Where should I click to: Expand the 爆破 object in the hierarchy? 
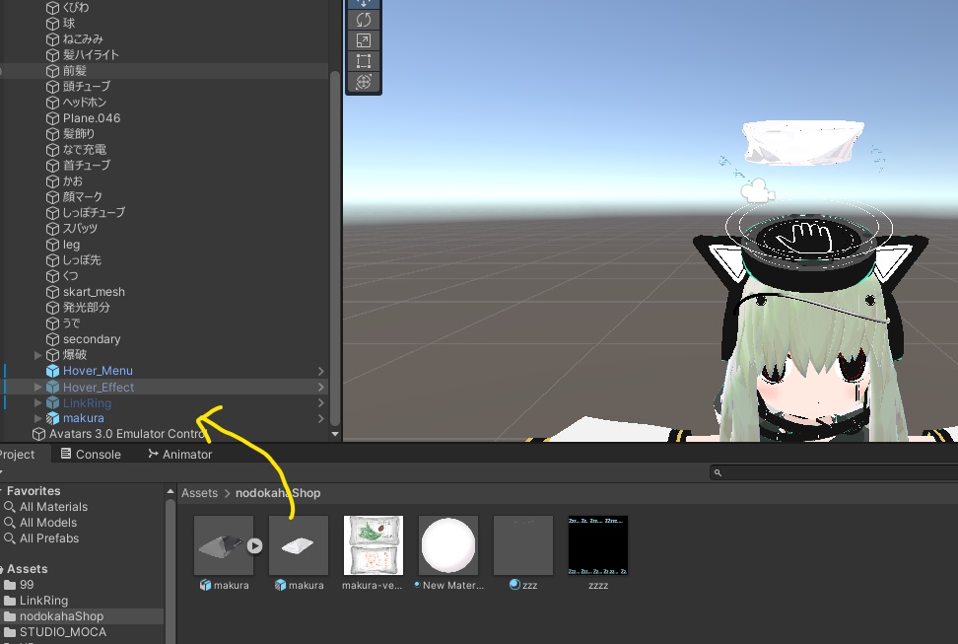(x=37, y=355)
